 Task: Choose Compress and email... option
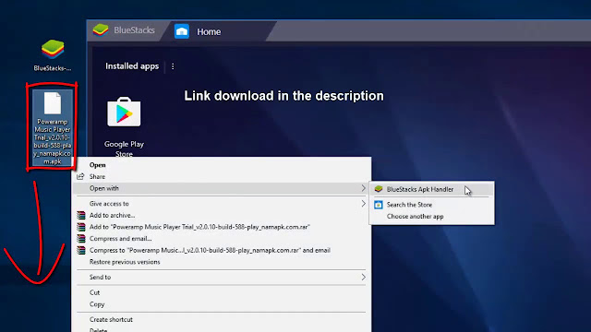tap(120, 239)
